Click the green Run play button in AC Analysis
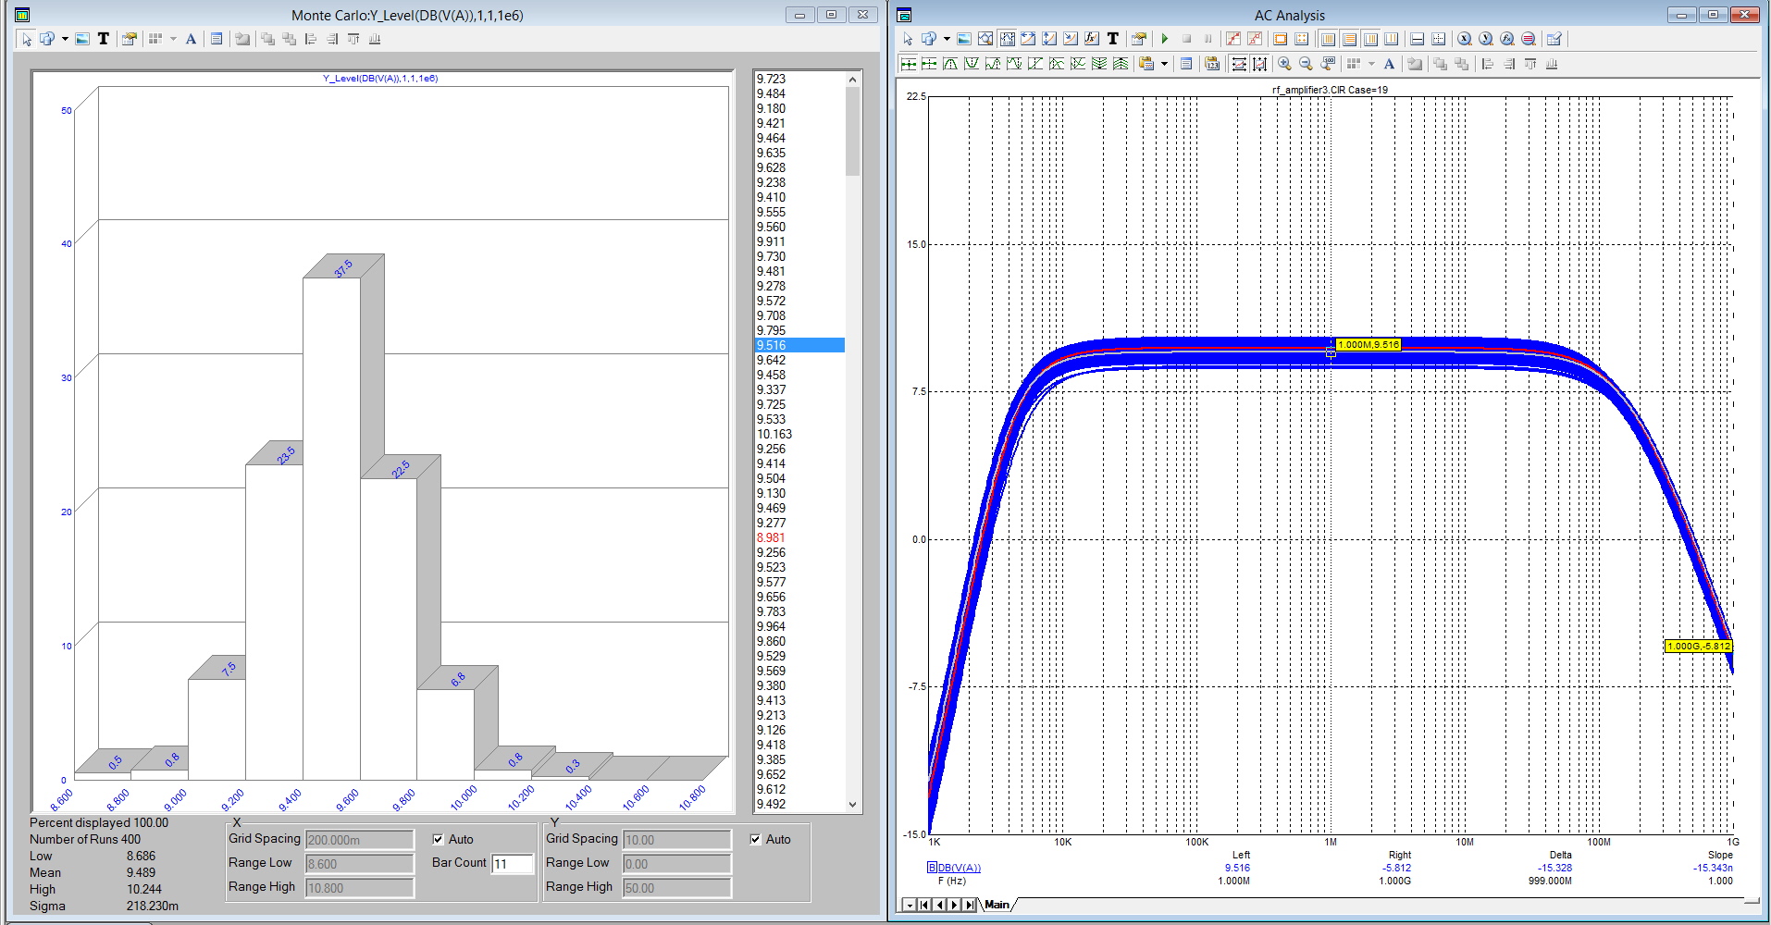 pyautogui.click(x=1165, y=39)
